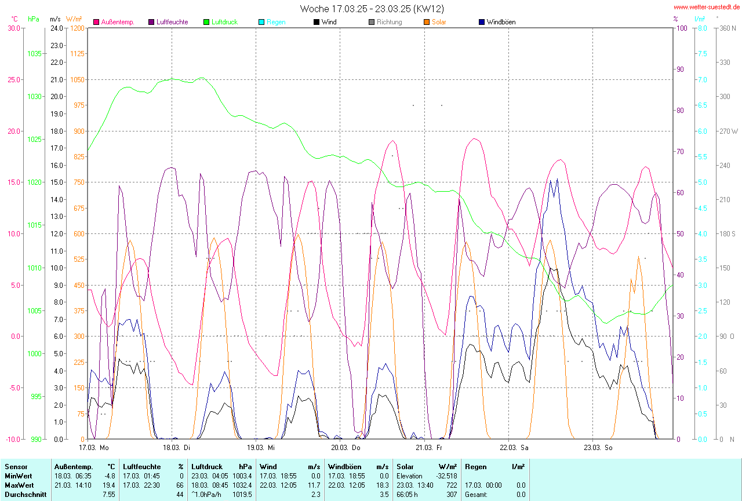Click the MaxWert row label
This screenshot has width=742, height=501.
[19, 485]
